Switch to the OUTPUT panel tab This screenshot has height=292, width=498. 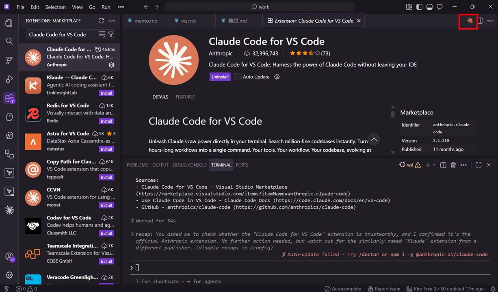(x=160, y=165)
